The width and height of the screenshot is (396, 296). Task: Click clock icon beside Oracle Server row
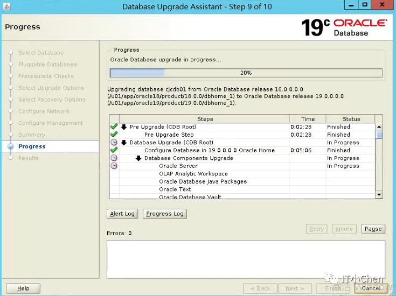[114, 166]
